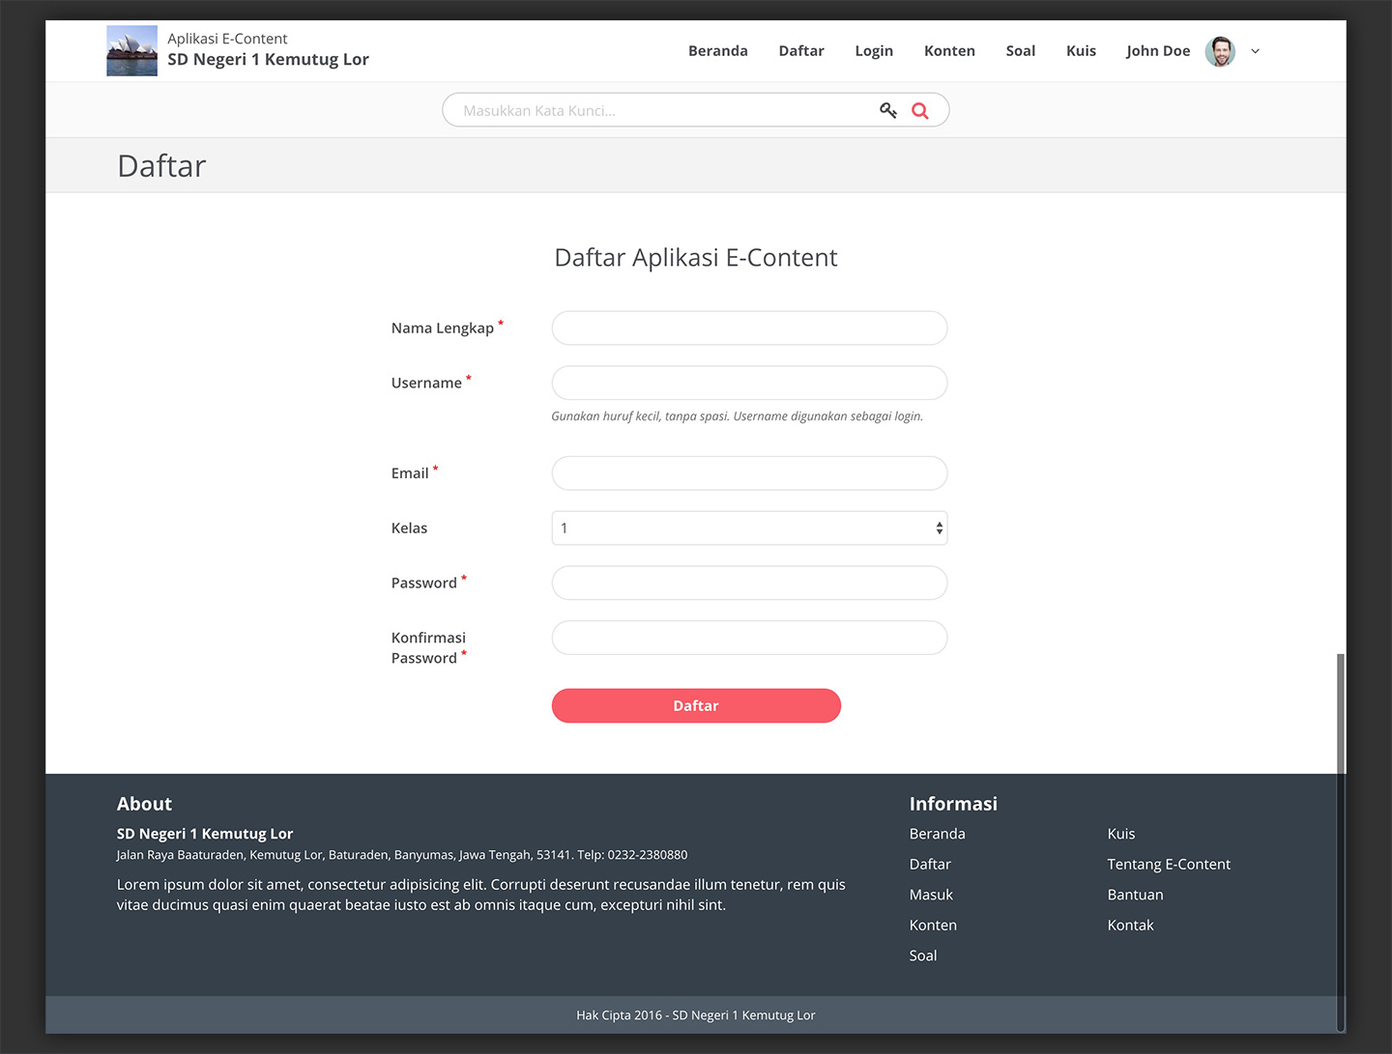The width and height of the screenshot is (1392, 1054).
Task: Open Kontak link in footer
Action: click(1130, 926)
